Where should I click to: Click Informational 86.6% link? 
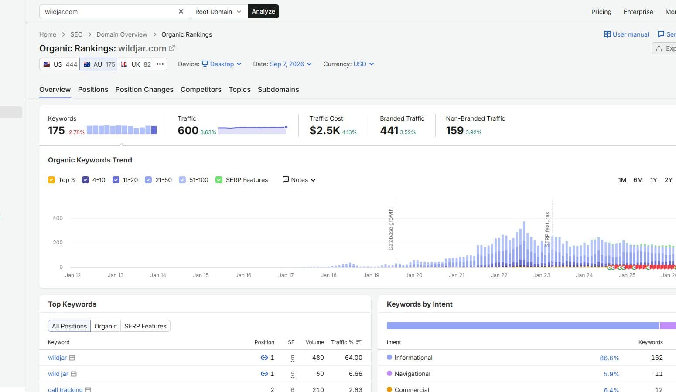[x=609, y=358]
